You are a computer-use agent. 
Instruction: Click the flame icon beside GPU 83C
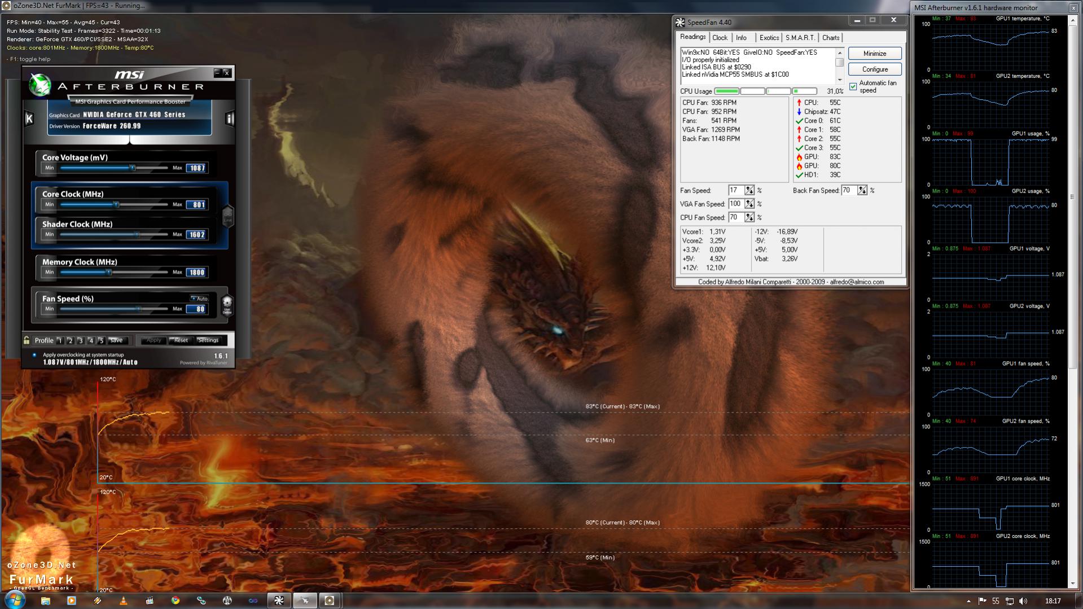coord(799,157)
